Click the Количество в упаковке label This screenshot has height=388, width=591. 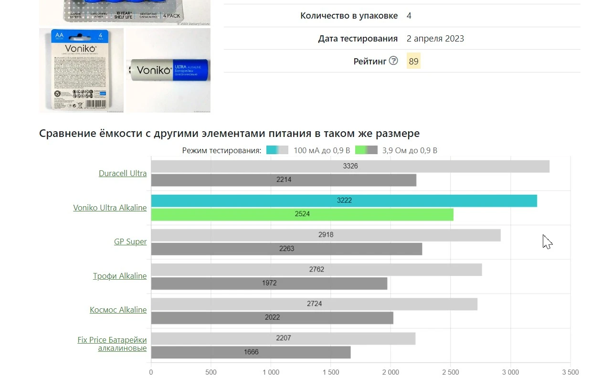349,16
